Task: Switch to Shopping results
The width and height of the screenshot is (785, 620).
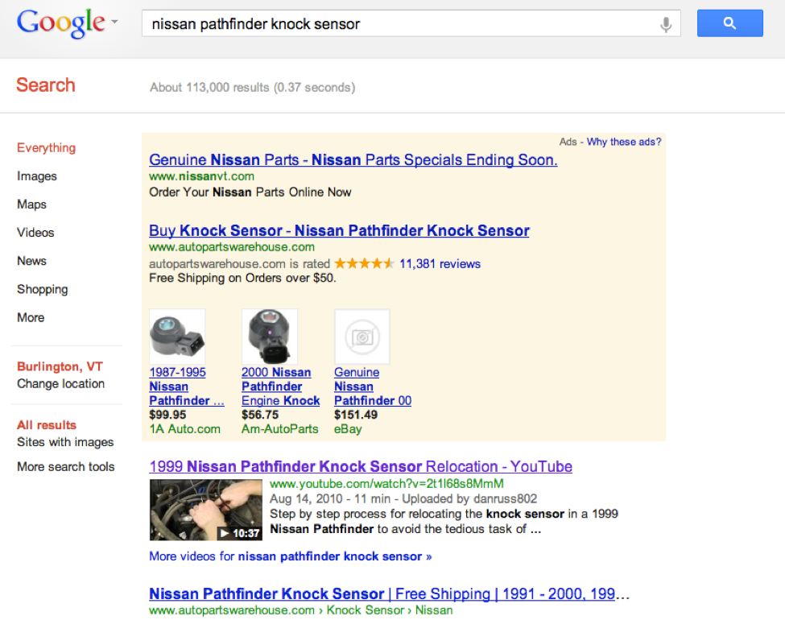Action: click(43, 289)
